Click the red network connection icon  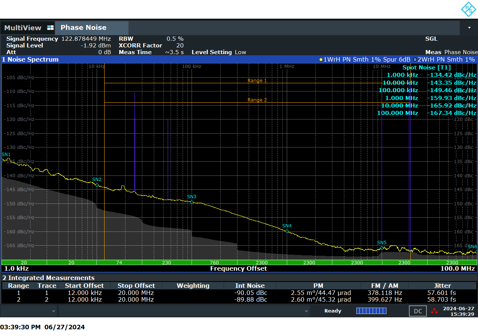434,311
